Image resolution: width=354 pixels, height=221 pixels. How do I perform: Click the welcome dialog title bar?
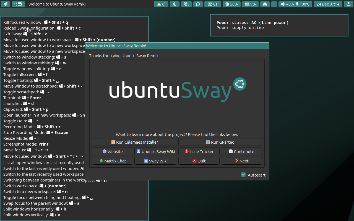(177, 46)
